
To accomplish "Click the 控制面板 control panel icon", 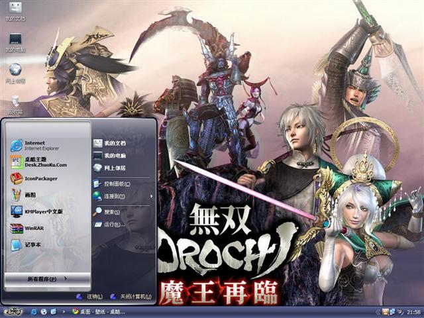I will click(x=97, y=184).
